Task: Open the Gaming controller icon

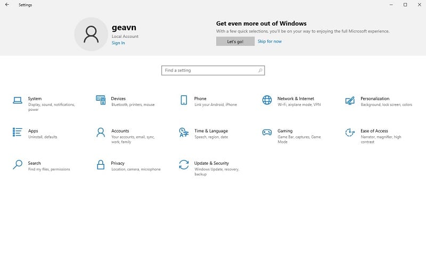Action: point(267,133)
